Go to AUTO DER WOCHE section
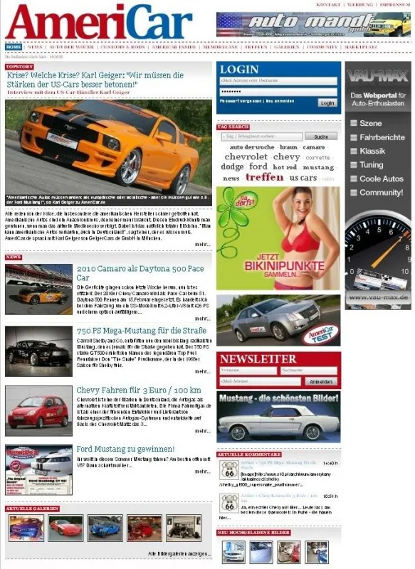The image size is (415, 569). click(71, 47)
